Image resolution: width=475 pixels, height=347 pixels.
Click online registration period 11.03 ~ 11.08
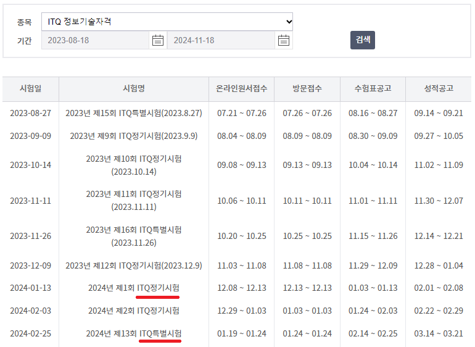tap(242, 265)
